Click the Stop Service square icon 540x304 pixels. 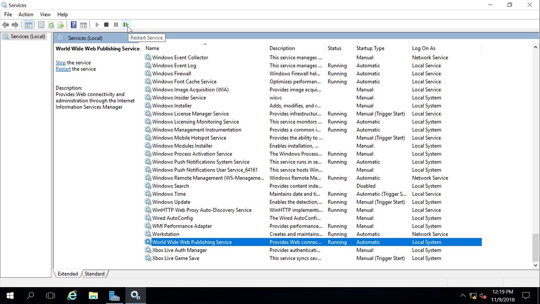(106, 25)
